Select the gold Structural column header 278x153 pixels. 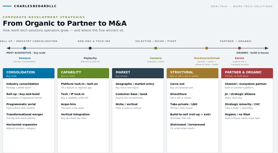192,73
